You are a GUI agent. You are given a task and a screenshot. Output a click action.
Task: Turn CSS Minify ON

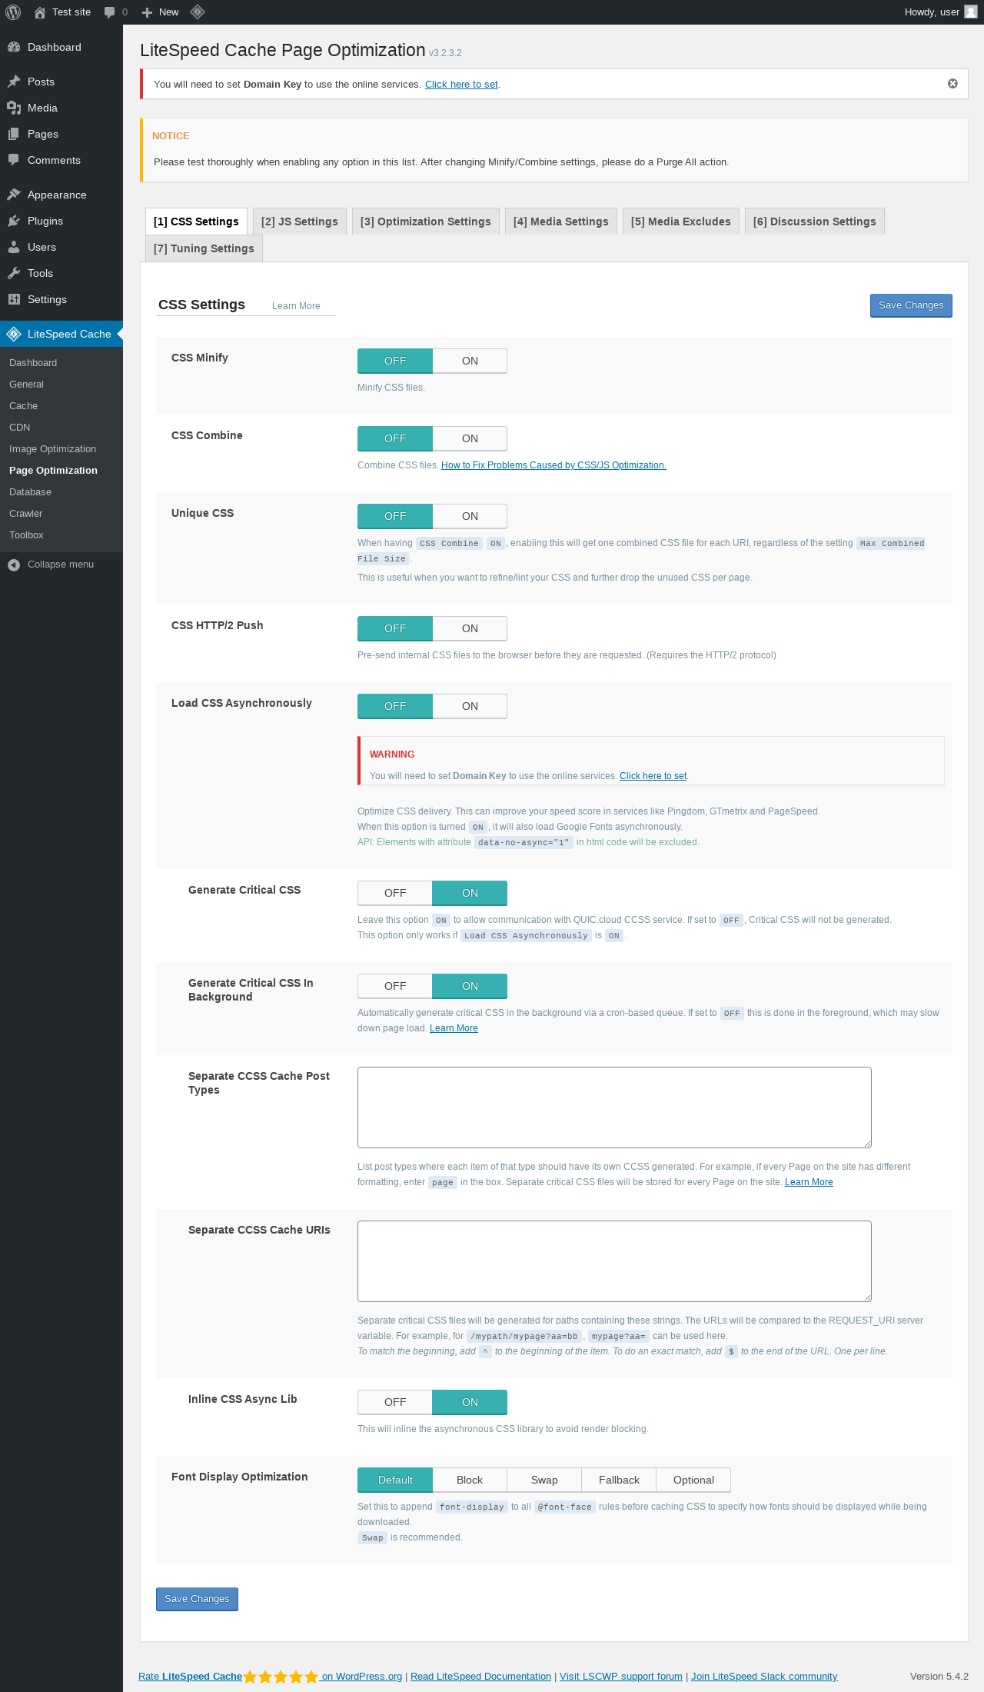tap(470, 361)
